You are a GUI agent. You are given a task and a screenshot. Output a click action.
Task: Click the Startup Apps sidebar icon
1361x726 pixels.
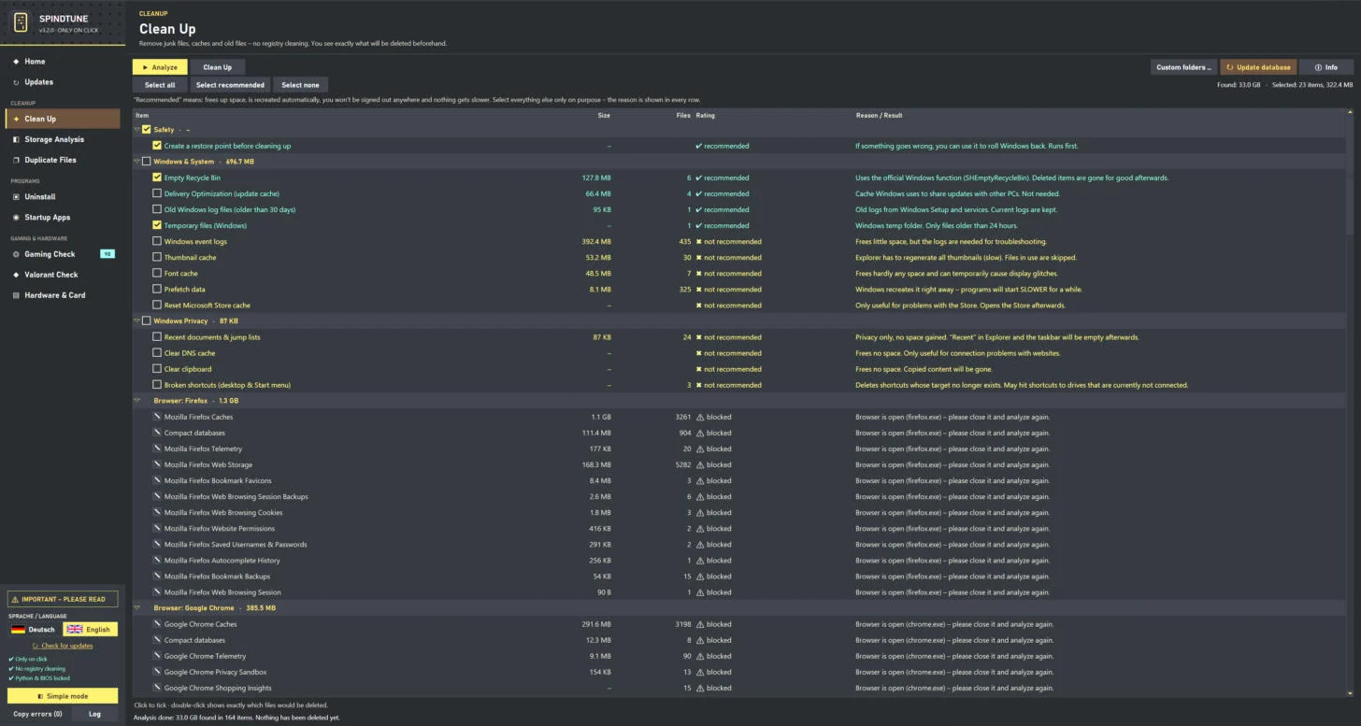click(x=16, y=218)
